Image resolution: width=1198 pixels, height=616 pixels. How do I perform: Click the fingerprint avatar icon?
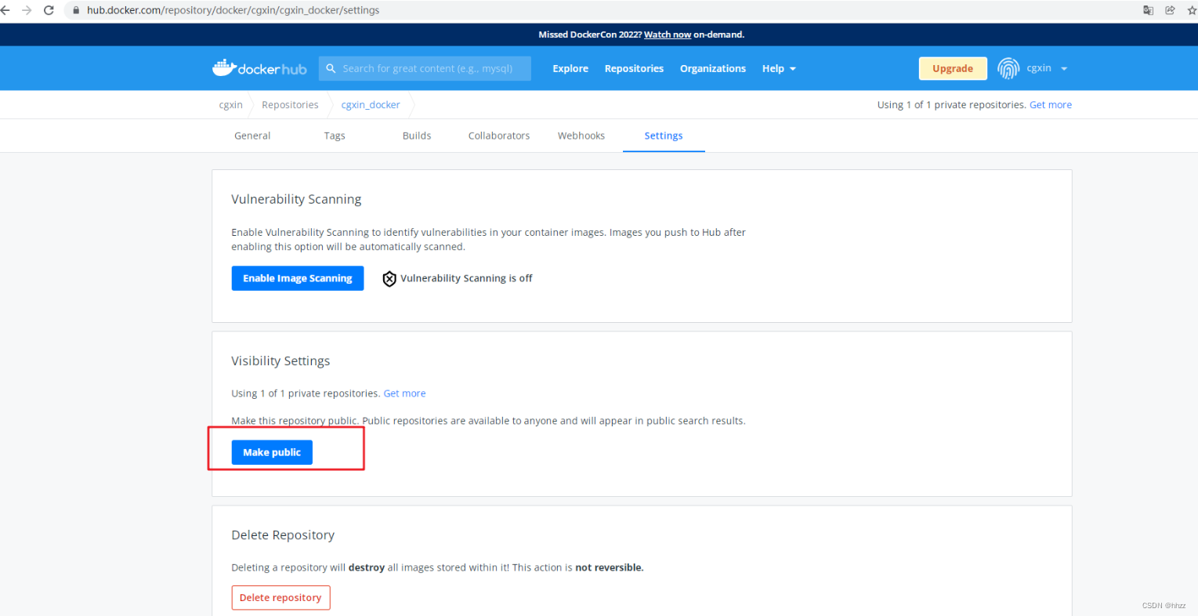[1008, 68]
